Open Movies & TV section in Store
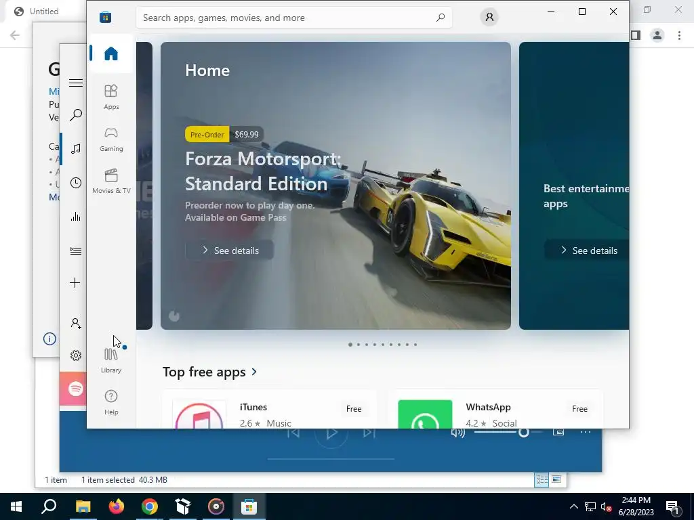 111,181
